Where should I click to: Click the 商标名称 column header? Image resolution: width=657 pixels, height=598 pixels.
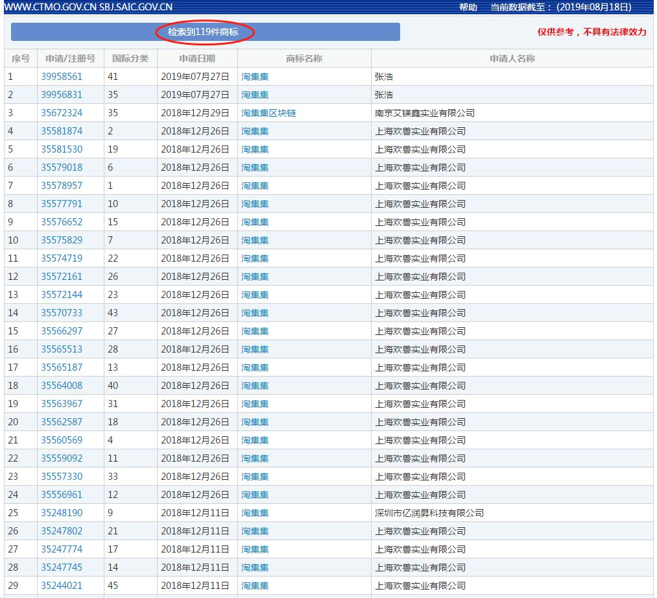[304, 58]
